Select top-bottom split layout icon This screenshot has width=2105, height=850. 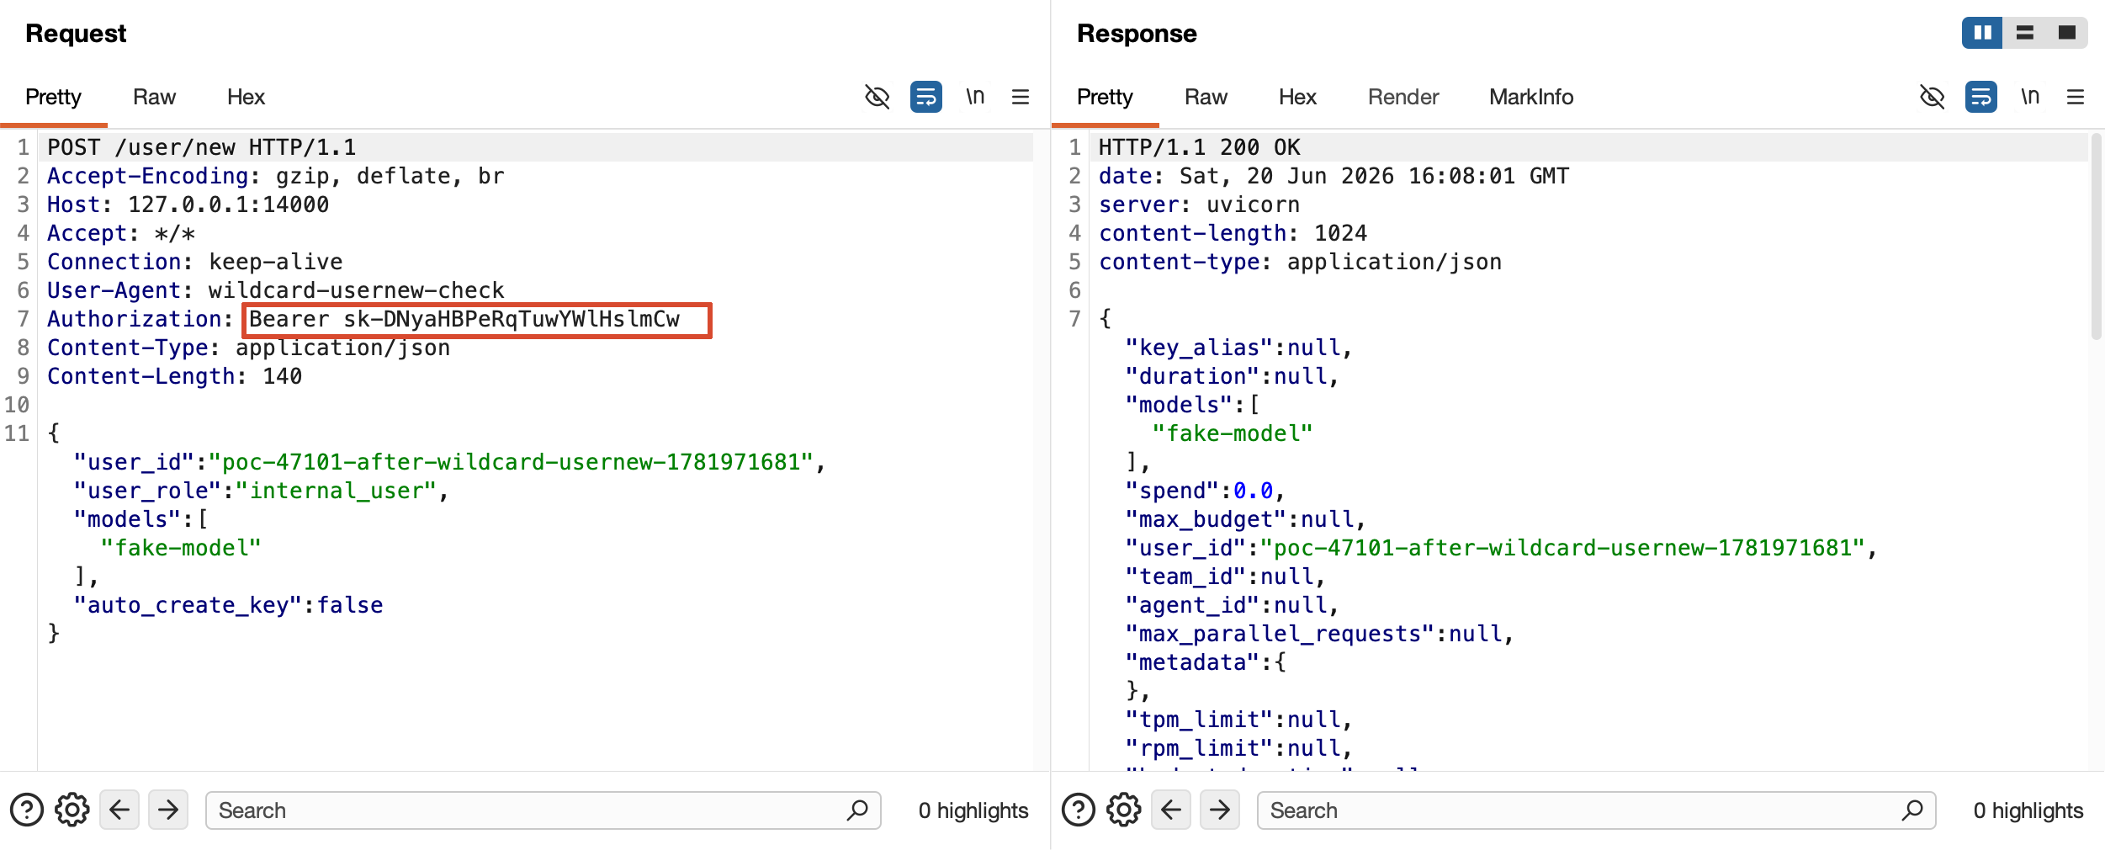tap(2024, 33)
